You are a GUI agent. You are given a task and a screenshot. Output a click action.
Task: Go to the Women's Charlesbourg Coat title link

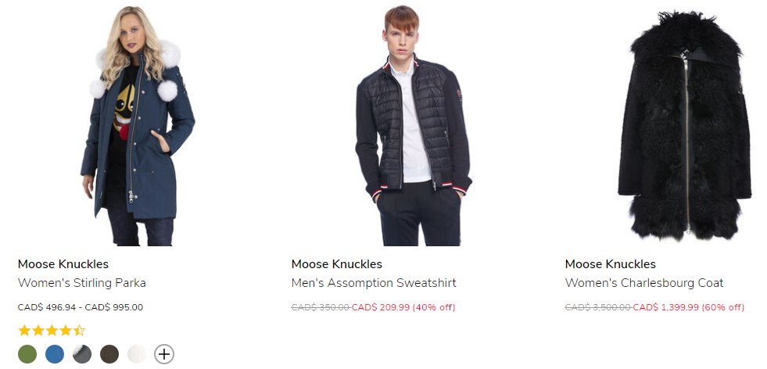644,283
